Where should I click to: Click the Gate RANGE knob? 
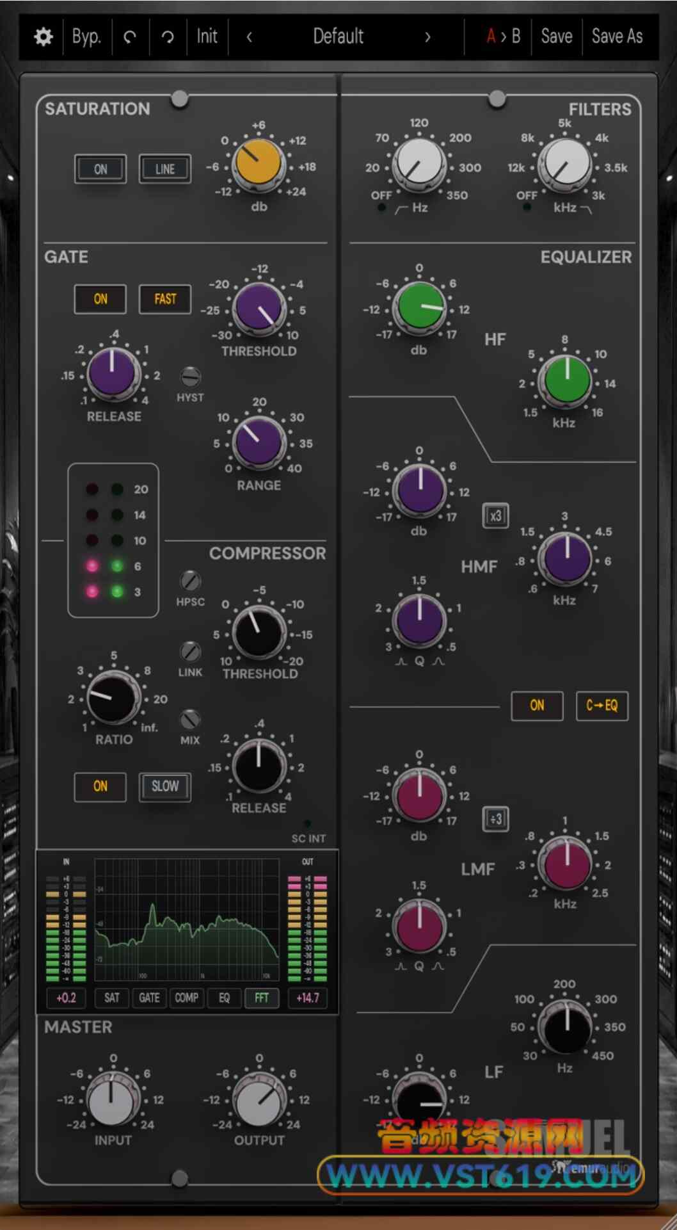[259, 442]
